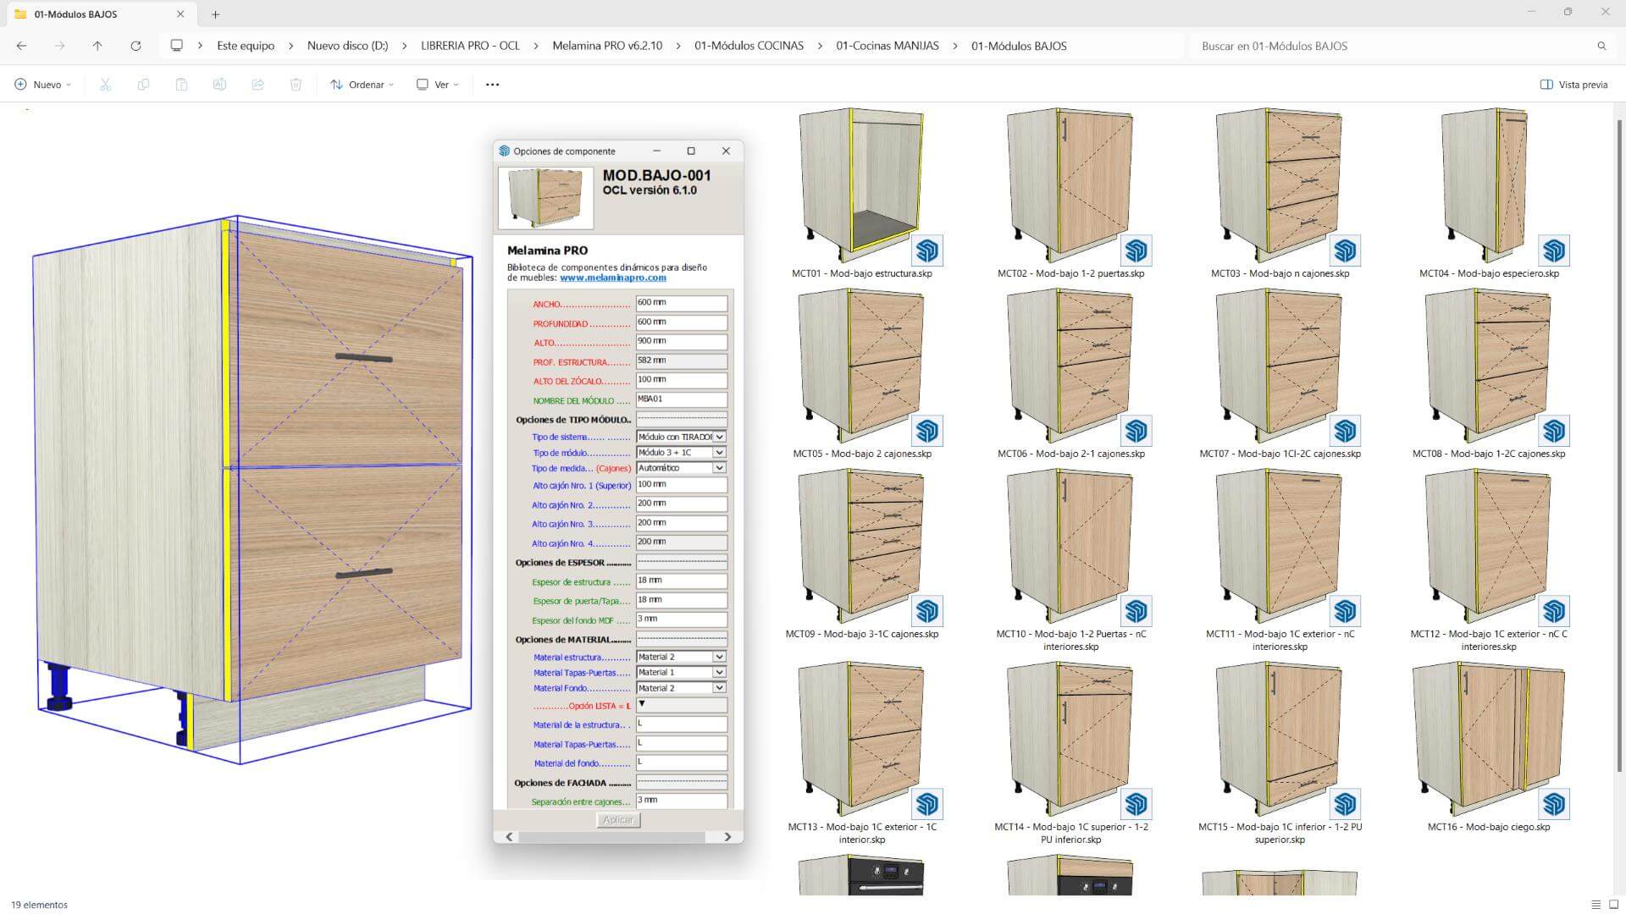Select MCT02 - Mod-bajo 1-2 puertas.skp
The width and height of the screenshot is (1626, 914).
click(1070, 193)
